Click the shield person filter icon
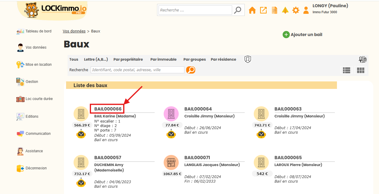Viewport: 379px width, 194px height. coord(248,59)
